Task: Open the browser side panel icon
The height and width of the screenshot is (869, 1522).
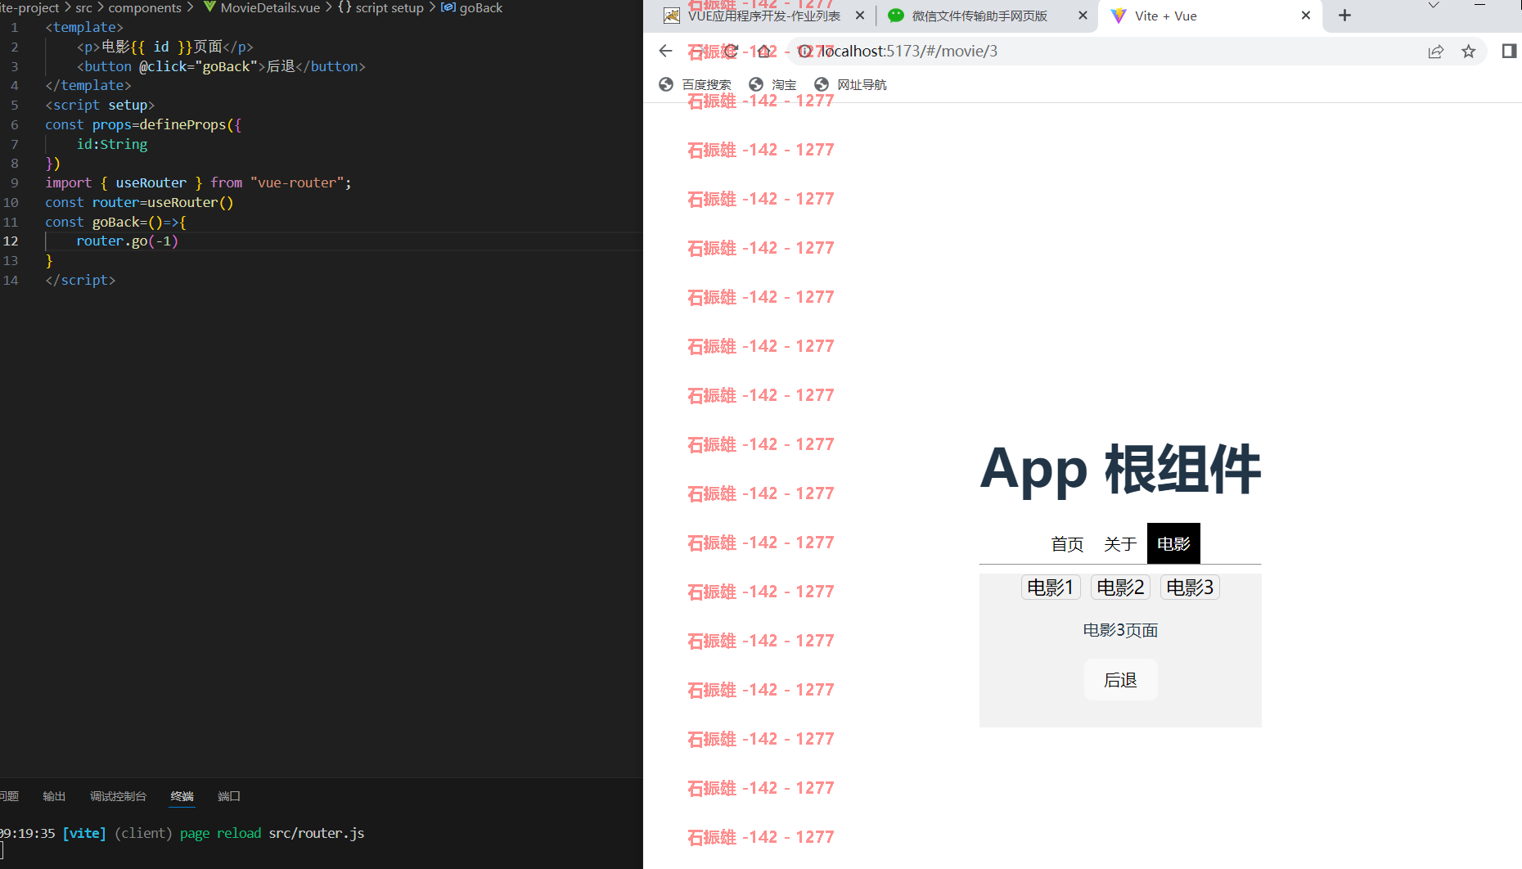Action: (x=1509, y=52)
